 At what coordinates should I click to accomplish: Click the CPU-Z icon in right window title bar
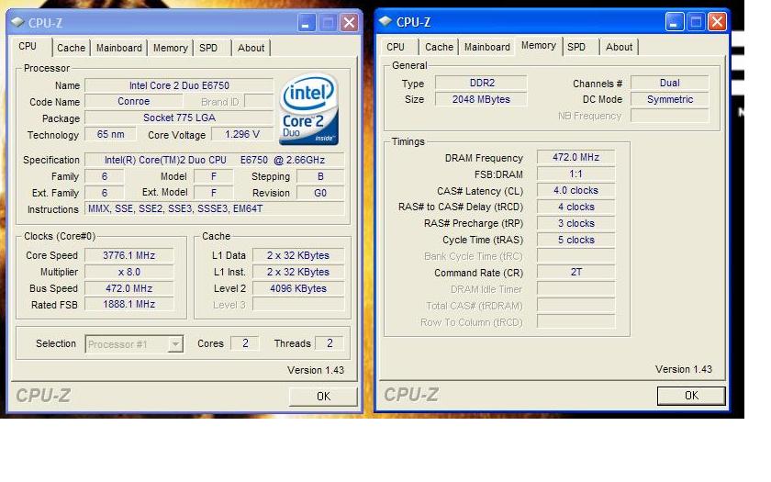click(385, 21)
